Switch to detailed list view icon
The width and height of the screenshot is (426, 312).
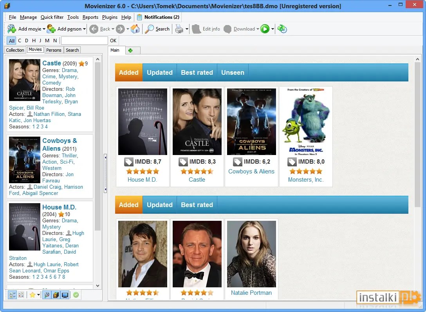tap(13, 295)
